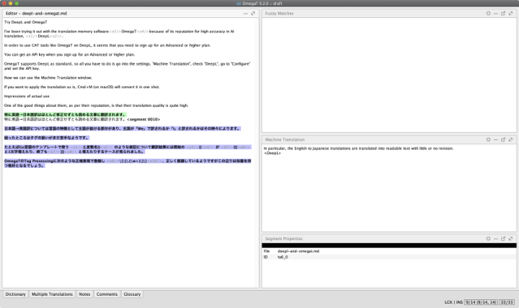This screenshot has height=308, width=519.
Task: Switch to Multiple Translations tab
Action: [52, 294]
